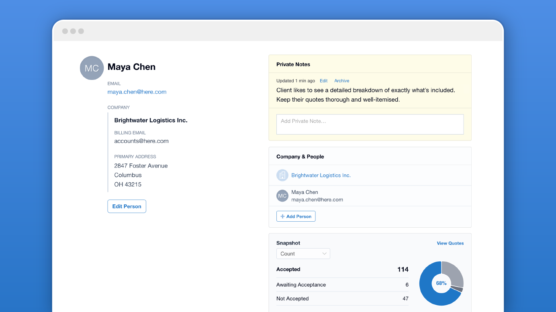556x312 pixels.
Task: Click the Maya Chen name heading
Action: coord(131,67)
